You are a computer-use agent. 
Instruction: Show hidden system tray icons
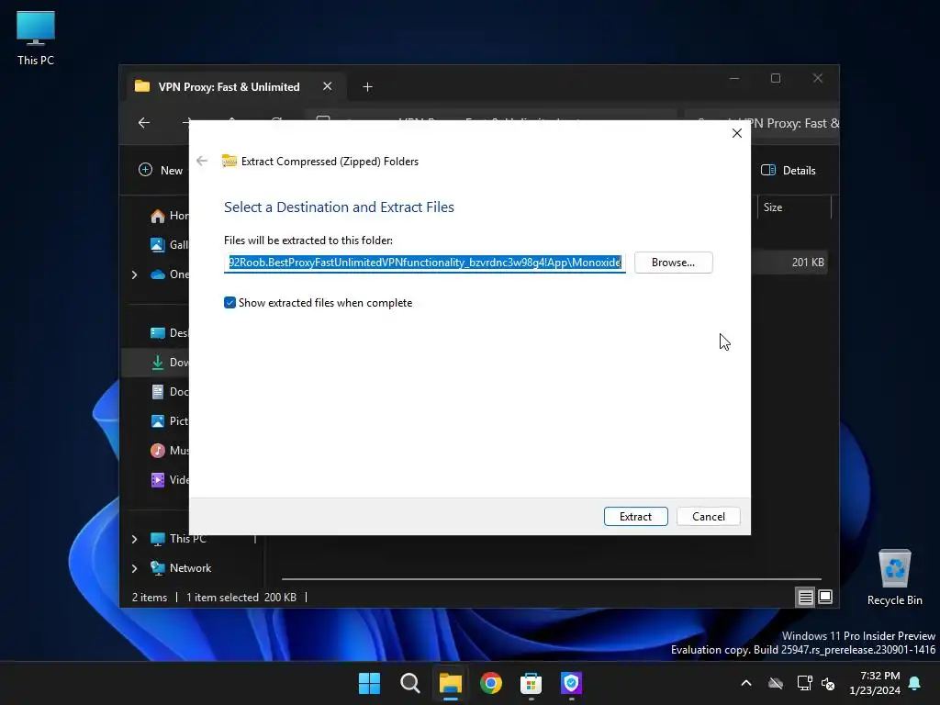746,683
